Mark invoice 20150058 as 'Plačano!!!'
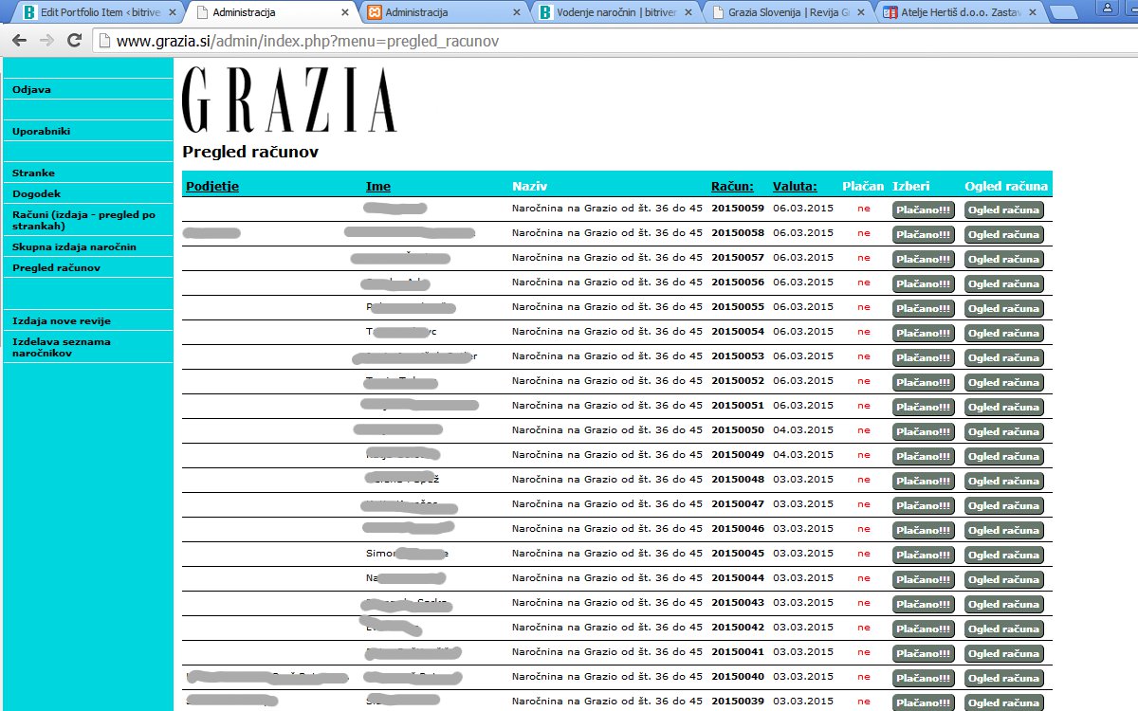The image size is (1138, 711). (x=924, y=234)
